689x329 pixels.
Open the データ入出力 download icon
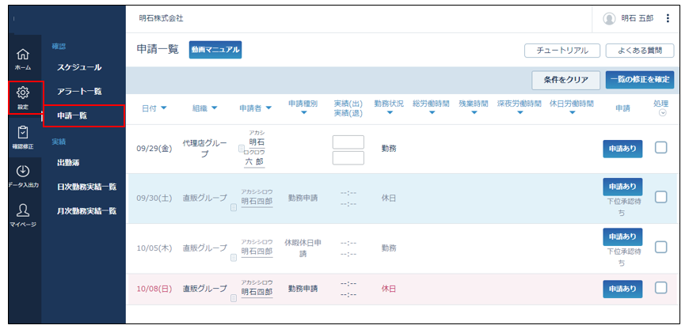coord(23,170)
